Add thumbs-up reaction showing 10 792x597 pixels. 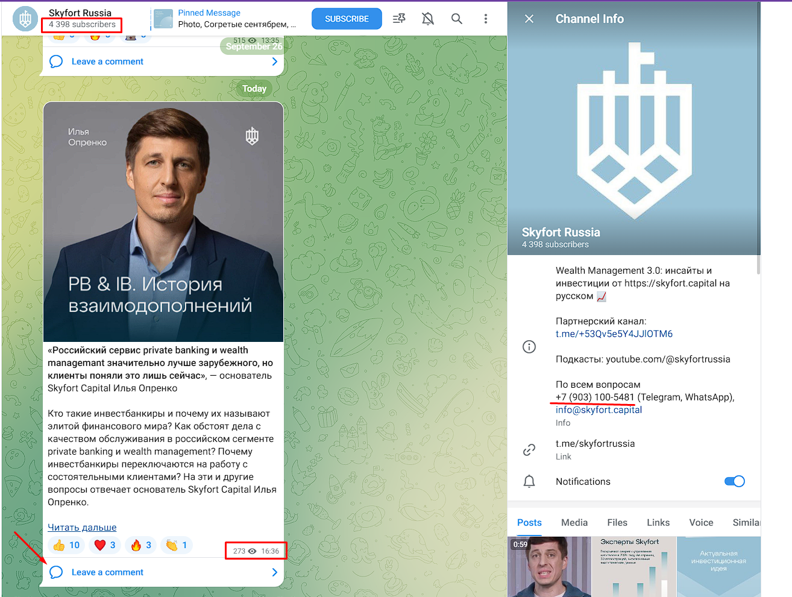pos(66,545)
